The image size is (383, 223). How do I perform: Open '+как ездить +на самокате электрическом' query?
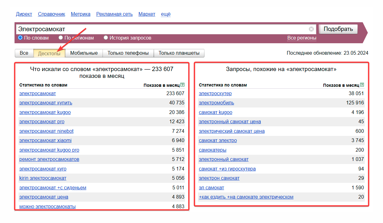[246, 197]
